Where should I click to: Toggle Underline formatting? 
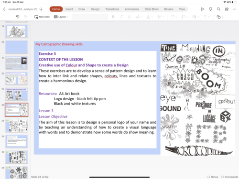[x=129, y=17]
